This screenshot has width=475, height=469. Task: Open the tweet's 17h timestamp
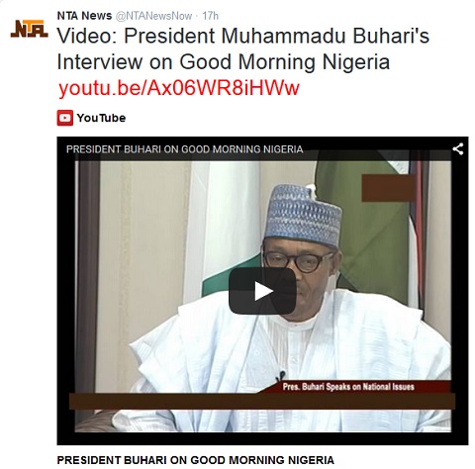(210, 16)
